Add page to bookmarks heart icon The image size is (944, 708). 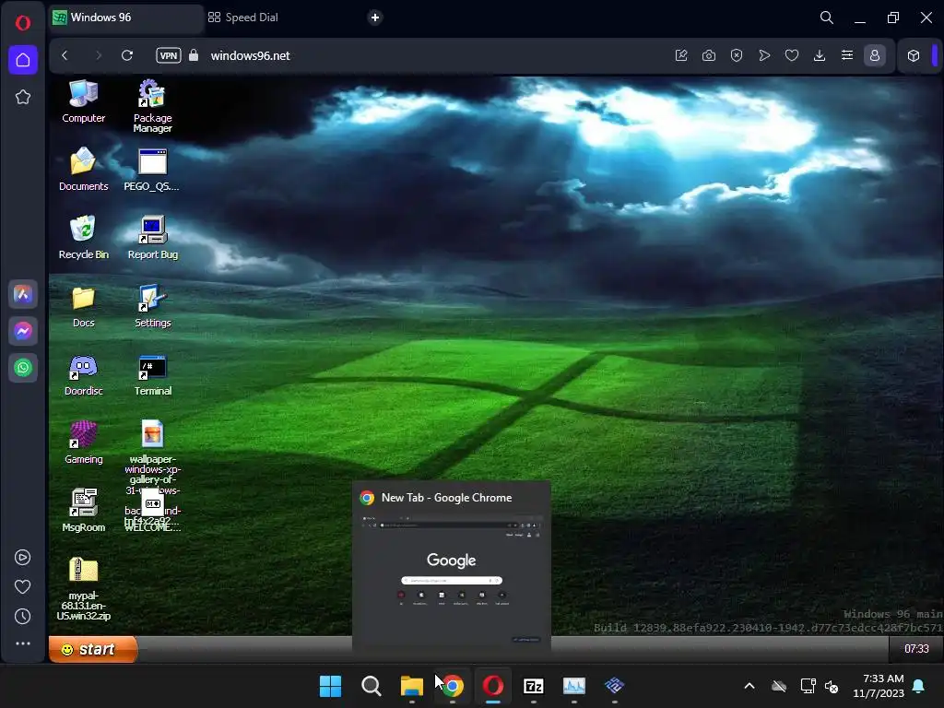tap(792, 55)
